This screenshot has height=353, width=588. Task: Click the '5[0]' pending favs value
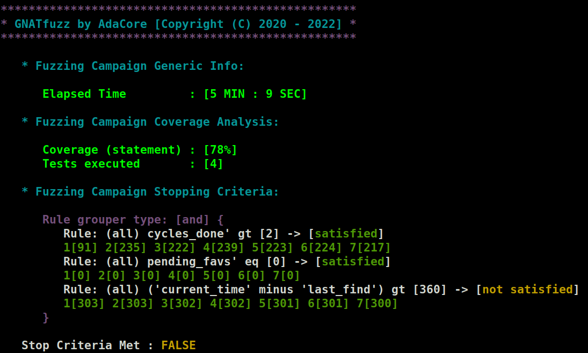click(216, 276)
